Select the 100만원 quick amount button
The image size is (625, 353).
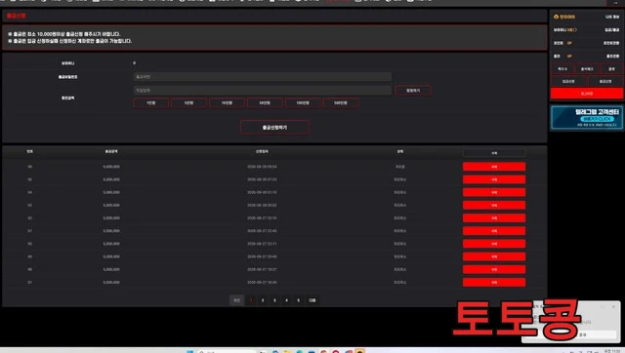click(x=303, y=103)
